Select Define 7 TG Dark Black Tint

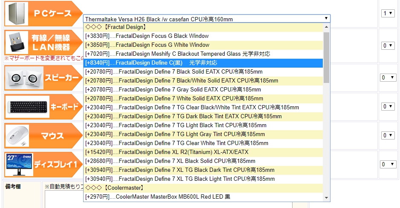203,116
